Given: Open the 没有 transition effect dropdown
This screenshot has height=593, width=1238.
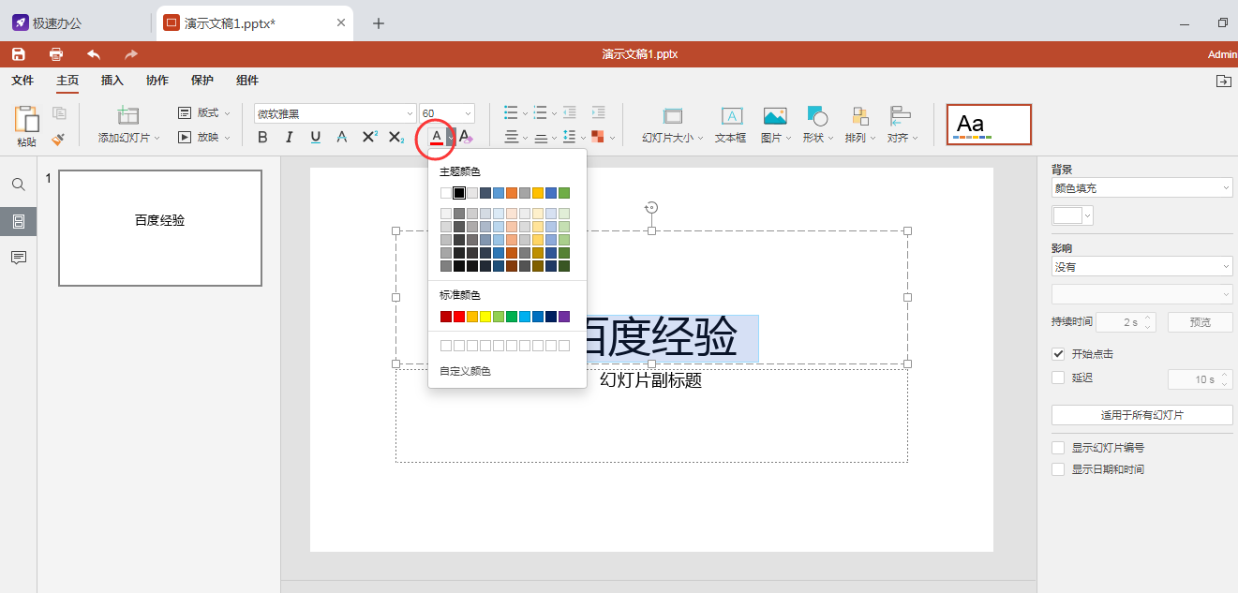Looking at the screenshot, I should click(x=1142, y=267).
